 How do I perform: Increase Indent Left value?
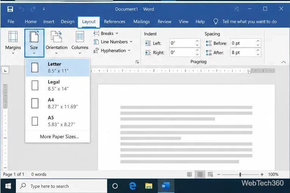tap(197, 41)
